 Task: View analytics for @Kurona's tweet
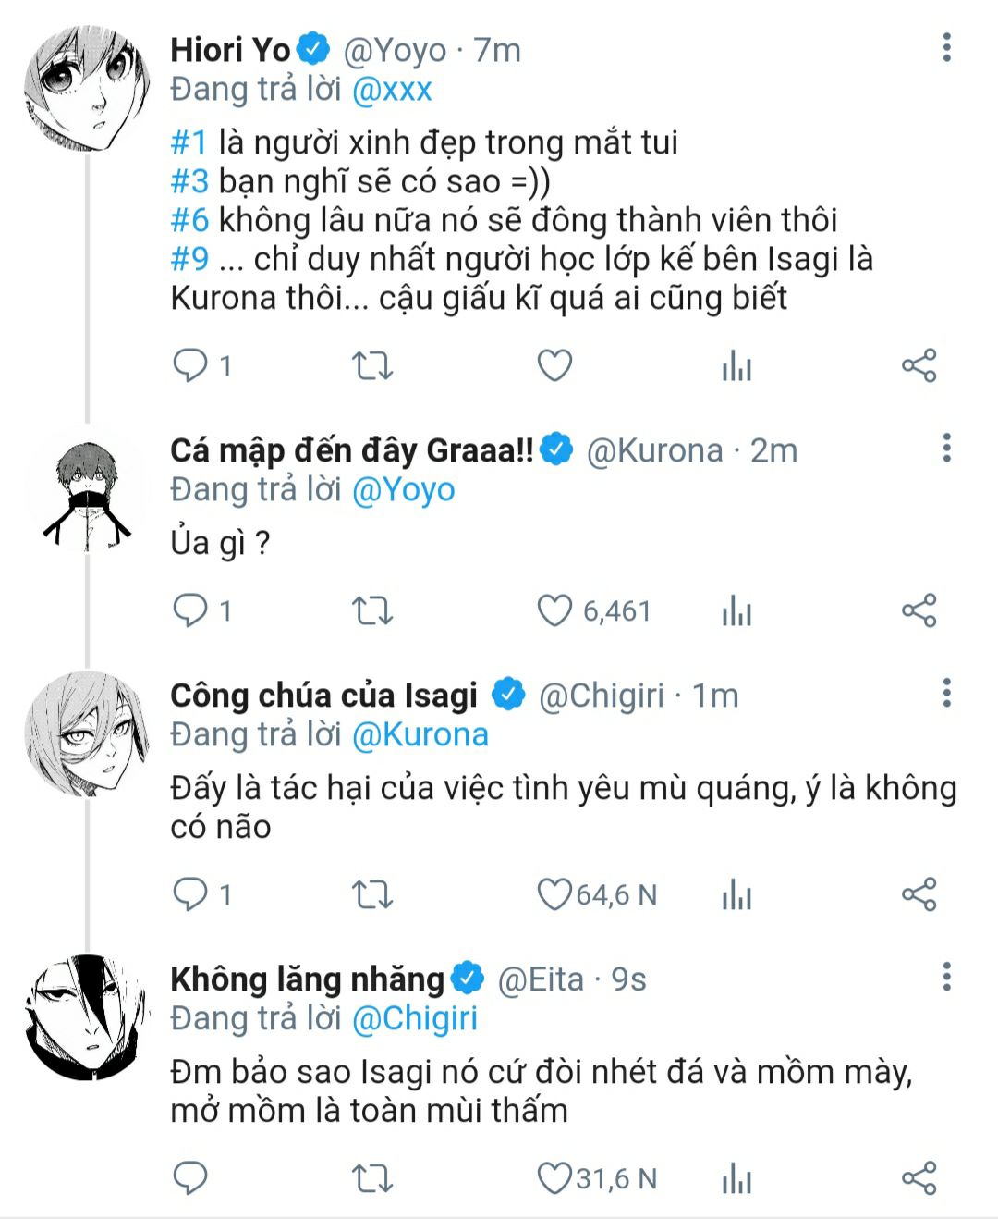click(736, 611)
